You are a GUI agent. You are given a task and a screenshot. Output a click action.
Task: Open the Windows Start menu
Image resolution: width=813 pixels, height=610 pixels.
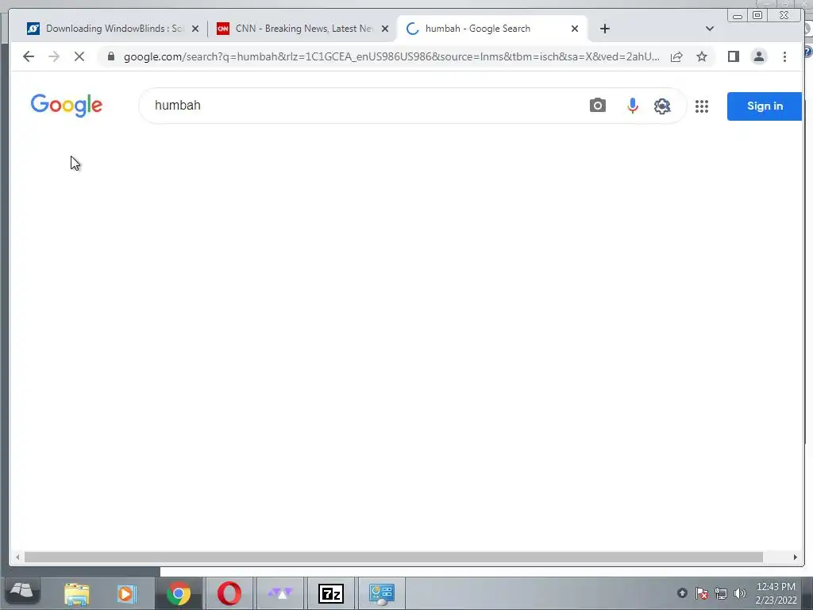pyautogui.click(x=21, y=592)
